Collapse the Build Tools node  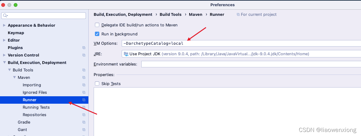click(9, 70)
